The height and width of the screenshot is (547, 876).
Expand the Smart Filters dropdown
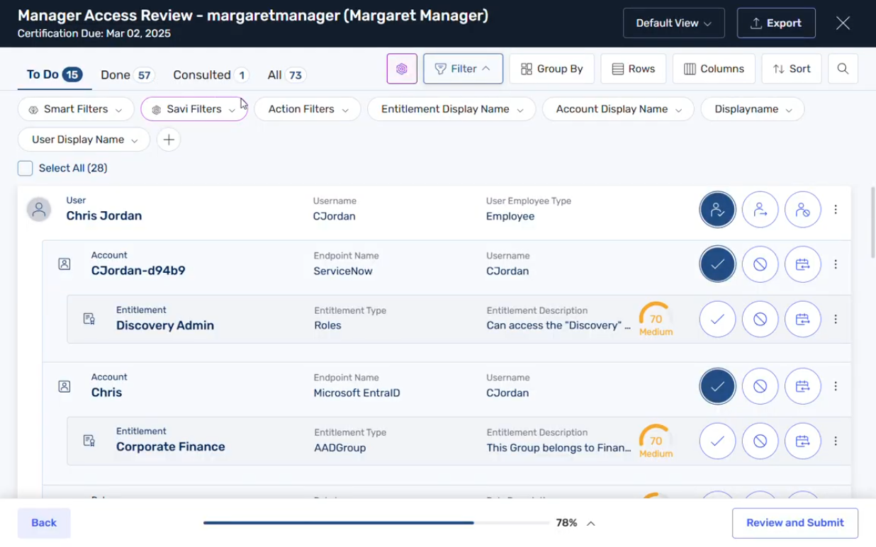coord(75,109)
